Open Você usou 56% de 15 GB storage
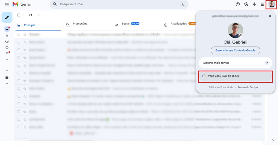 [235, 76]
